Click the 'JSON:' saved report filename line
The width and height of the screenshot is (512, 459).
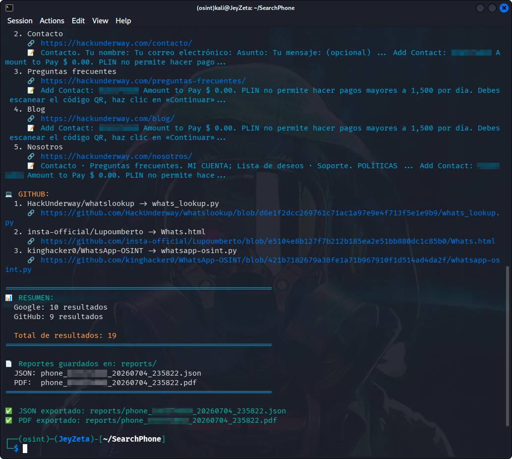coord(108,373)
